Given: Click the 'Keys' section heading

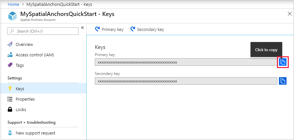Looking at the screenshot, I should click(100, 47).
